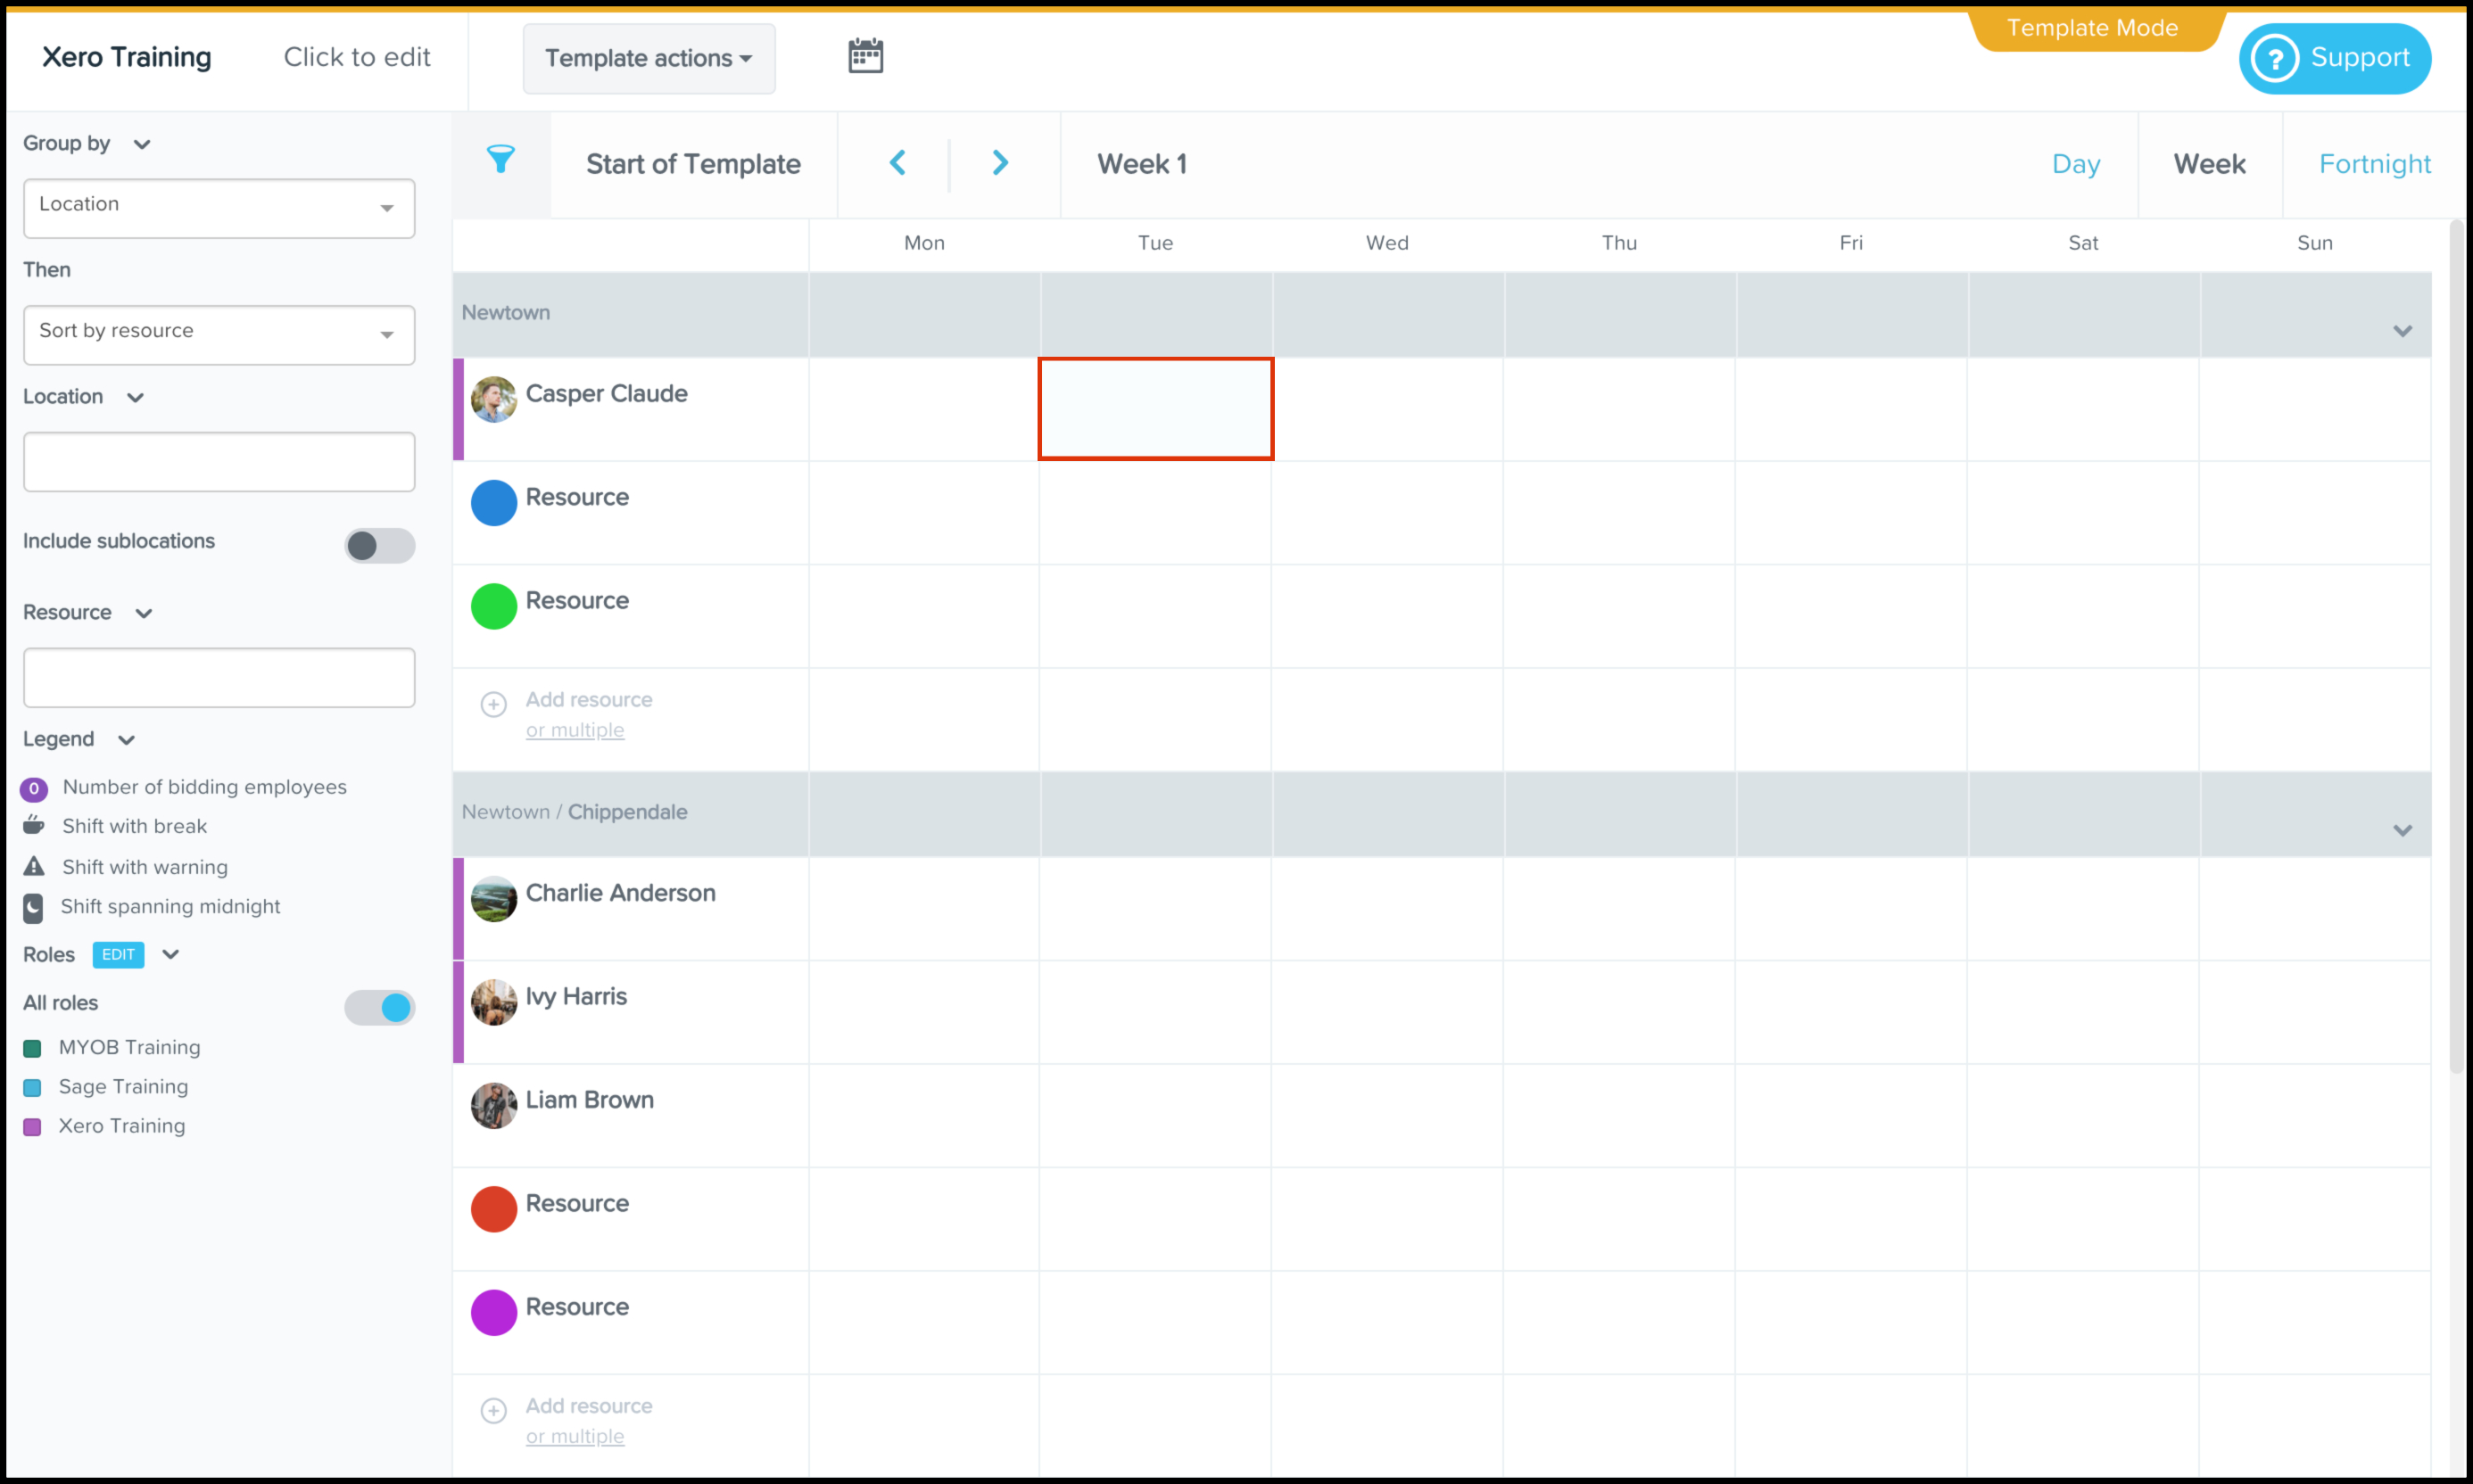Click the Support question mark icon
The width and height of the screenshot is (2473, 1484).
pyautogui.click(x=2274, y=58)
